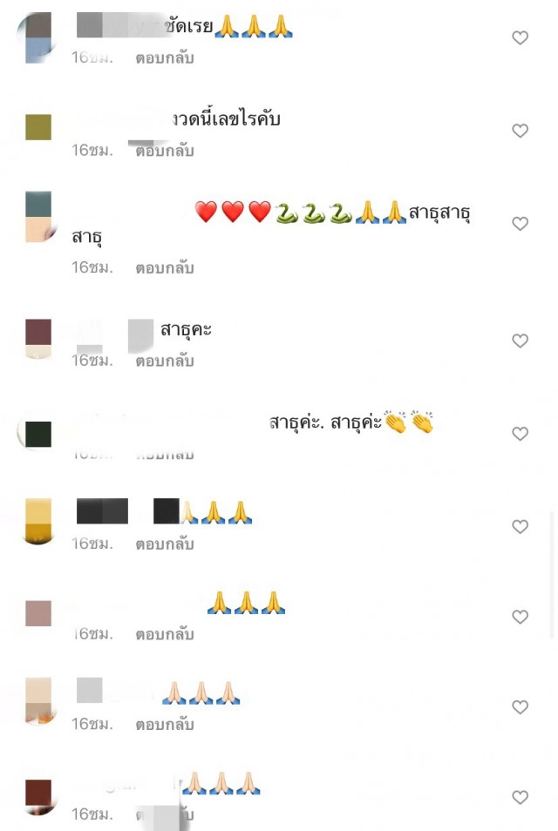Image resolution: width=558 pixels, height=831 pixels.
Task: Open the profile picture of the "ชัดเรย" commenter
Action: pyautogui.click(x=37, y=37)
